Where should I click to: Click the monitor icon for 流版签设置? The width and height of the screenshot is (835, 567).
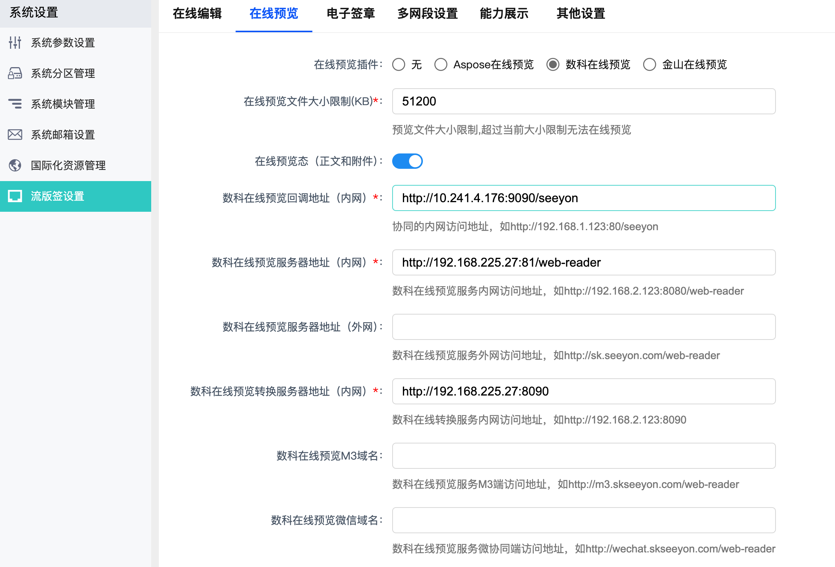(15, 196)
